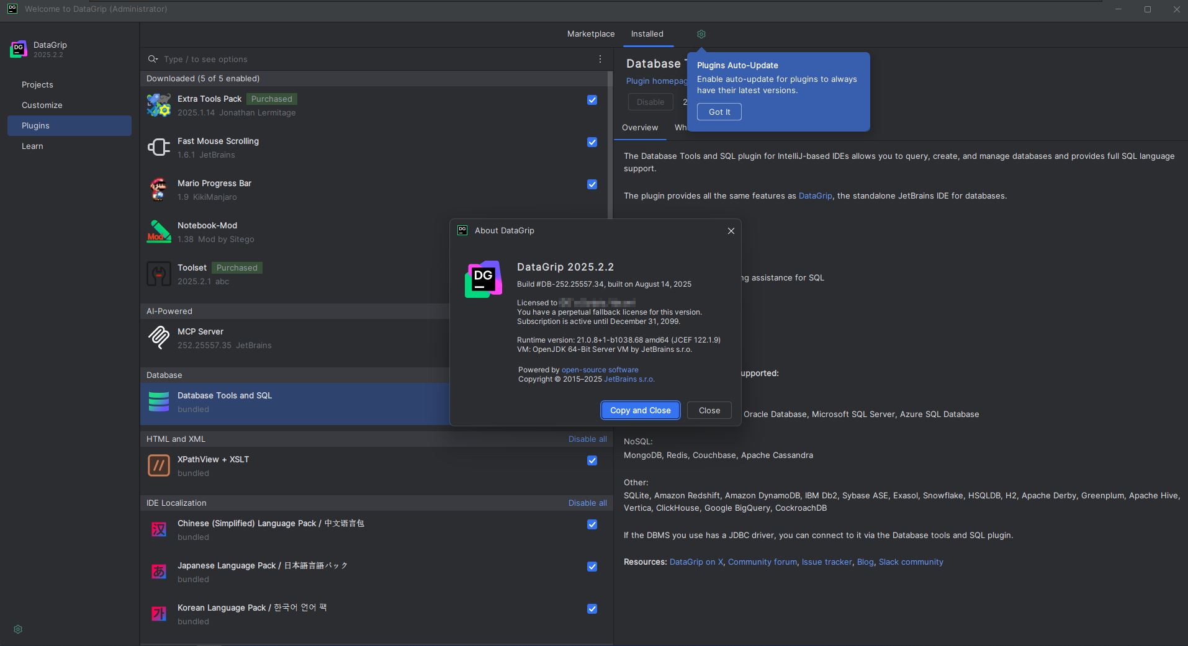Viewport: 1188px width, 646px height.
Task: Open the JetBrains s.r.o. link
Action: coord(629,379)
